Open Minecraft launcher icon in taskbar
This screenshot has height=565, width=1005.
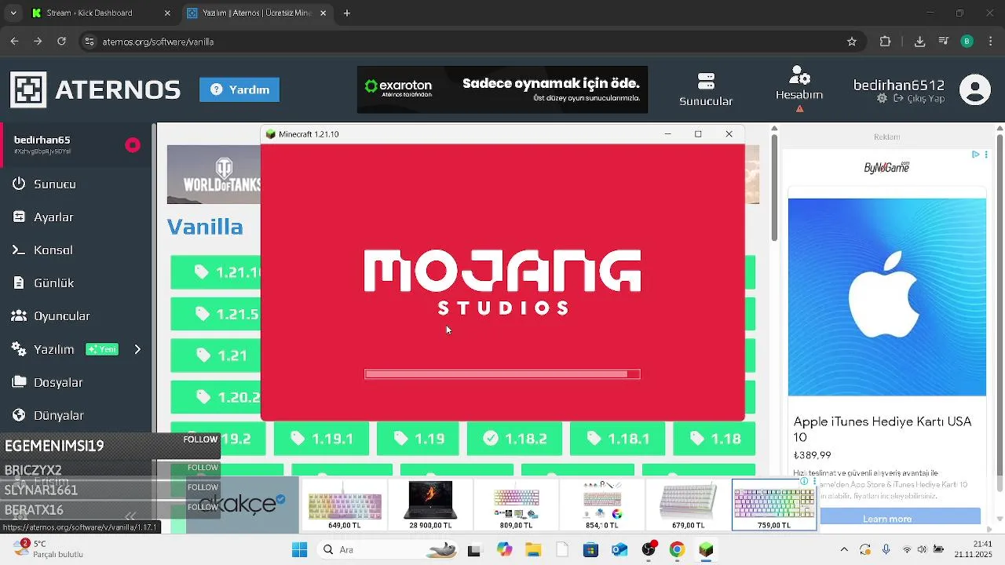click(706, 550)
